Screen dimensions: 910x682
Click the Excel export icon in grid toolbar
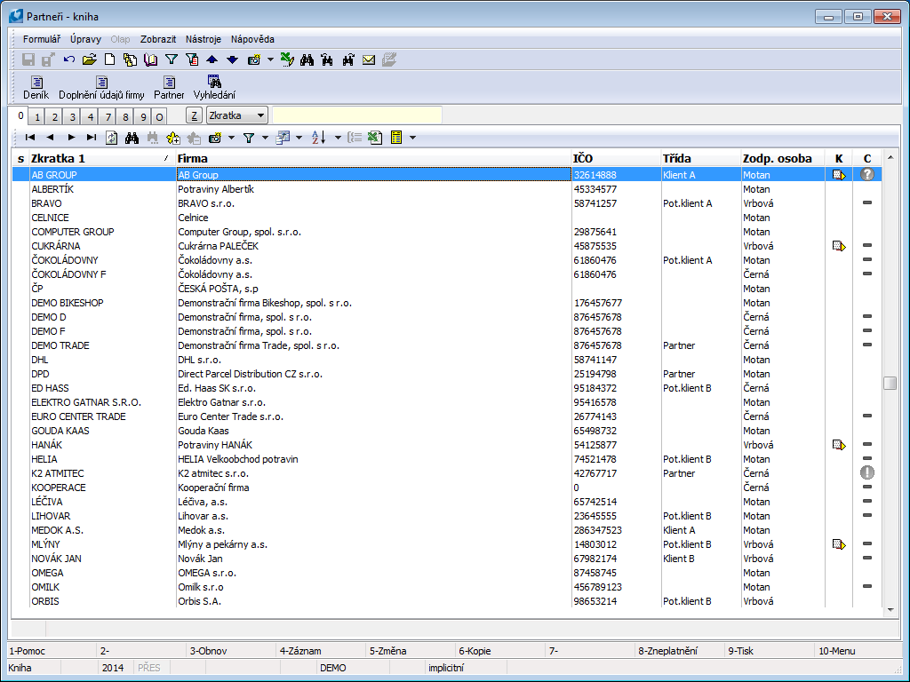pos(374,138)
